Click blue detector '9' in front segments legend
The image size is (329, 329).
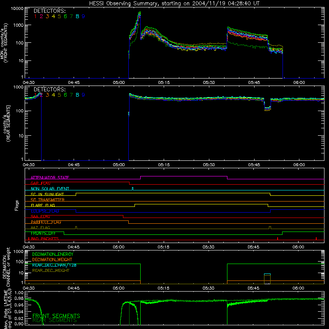pos(83,16)
